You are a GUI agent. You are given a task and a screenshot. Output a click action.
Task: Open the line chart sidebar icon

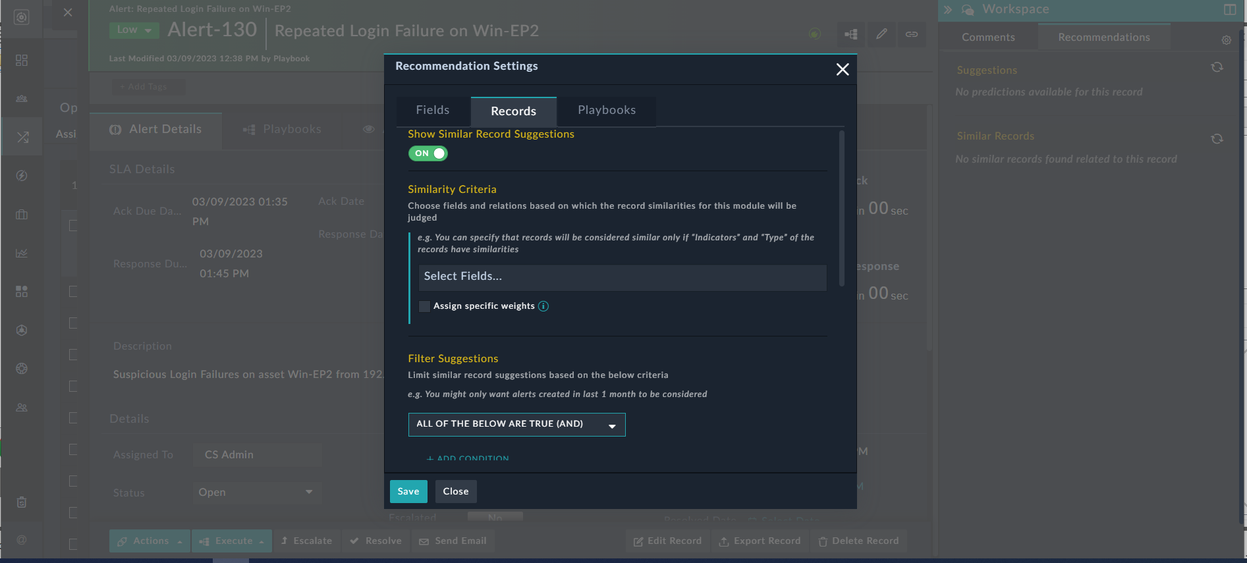(x=22, y=253)
